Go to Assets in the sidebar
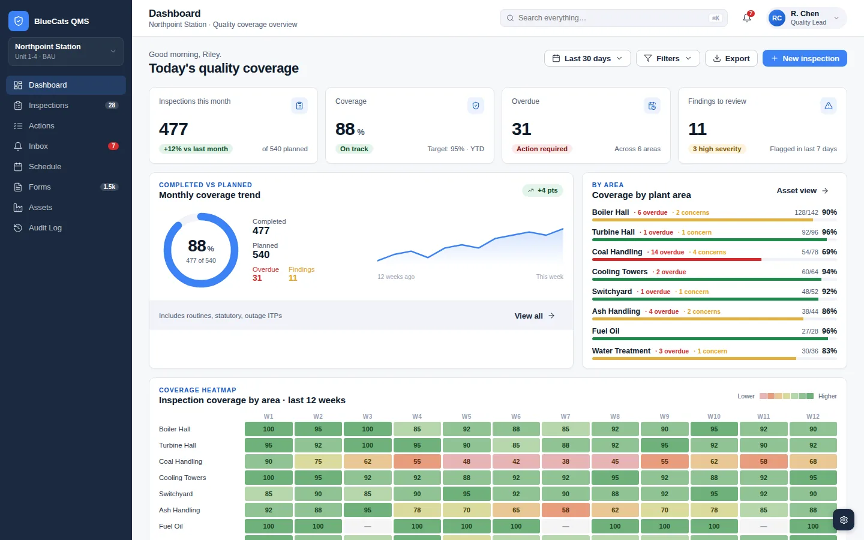 coord(66,208)
